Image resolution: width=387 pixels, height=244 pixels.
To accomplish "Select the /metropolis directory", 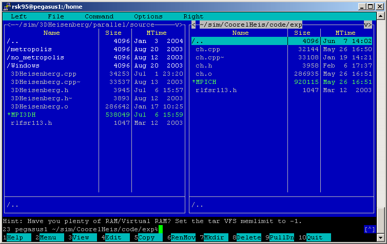I will pos(29,50).
